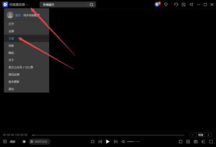Click 同步系统配置 text in menu header
Image resolution: width=216 pixels, height=147 pixels.
coord(31,15)
